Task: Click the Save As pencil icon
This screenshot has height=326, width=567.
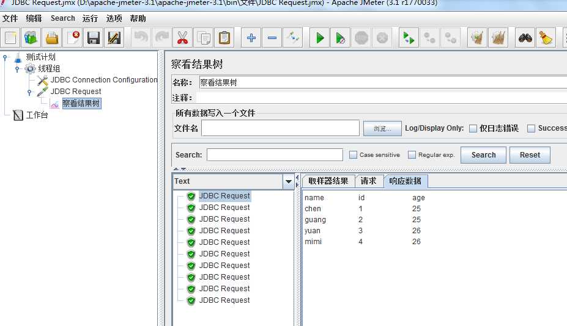Action: coord(114,38)
